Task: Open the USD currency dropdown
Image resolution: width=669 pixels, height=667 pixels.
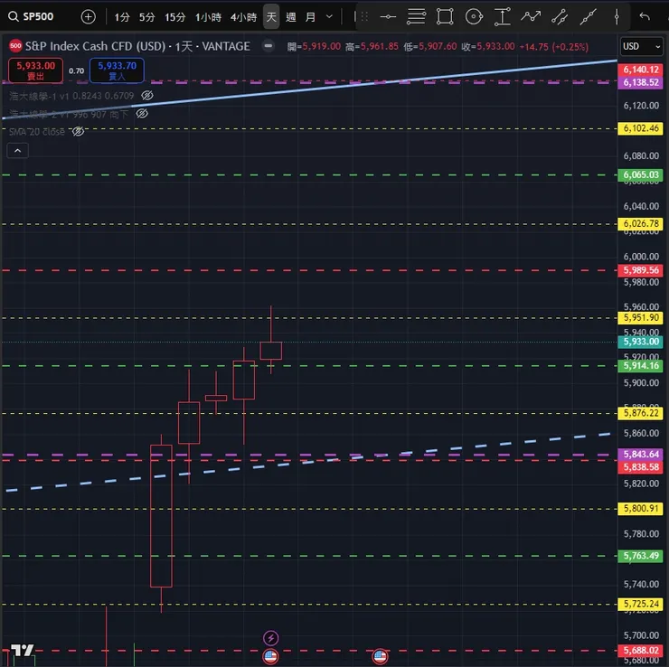Action: (x=641, y=46)
